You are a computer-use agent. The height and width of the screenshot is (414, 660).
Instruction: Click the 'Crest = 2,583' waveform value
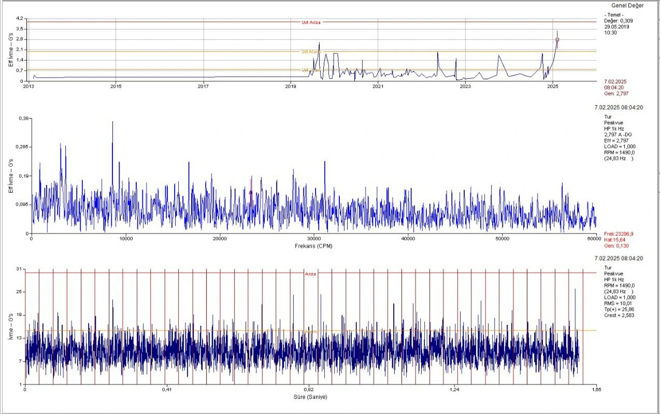coord(619,315)
